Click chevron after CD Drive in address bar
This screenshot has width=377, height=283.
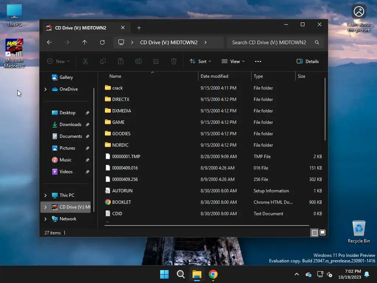tap(205, 42)
